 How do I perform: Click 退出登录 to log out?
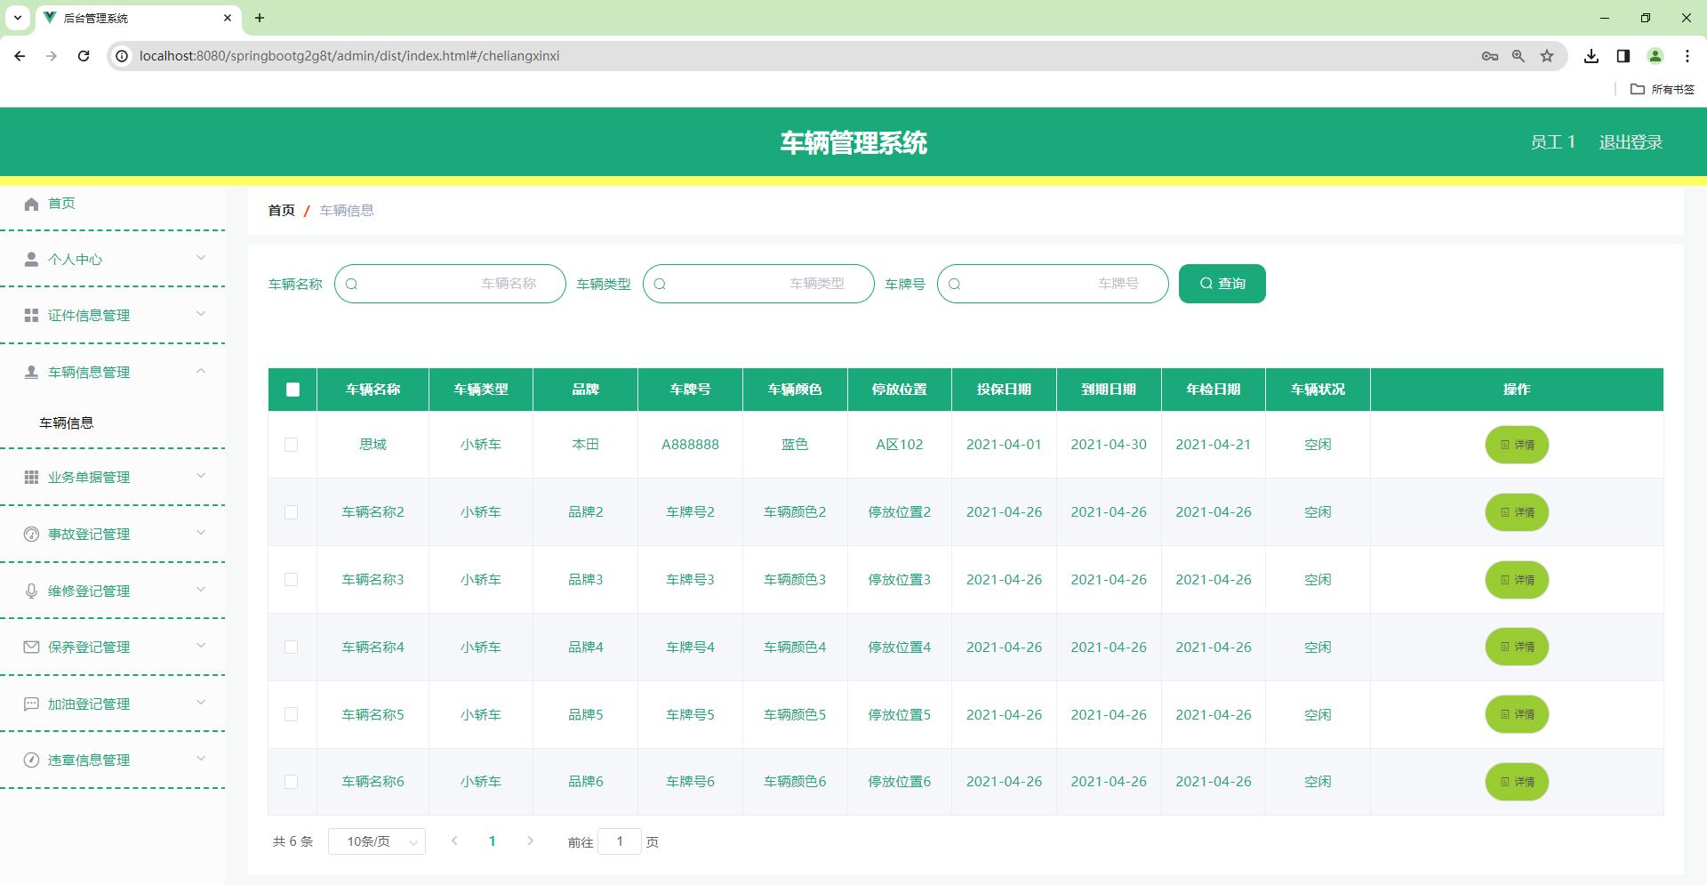coord(1631,142)
